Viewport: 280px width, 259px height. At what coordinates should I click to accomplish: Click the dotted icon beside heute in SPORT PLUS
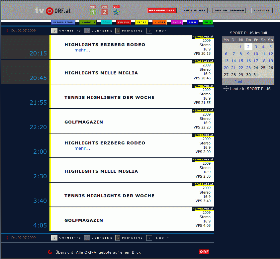tap(226, 89)
